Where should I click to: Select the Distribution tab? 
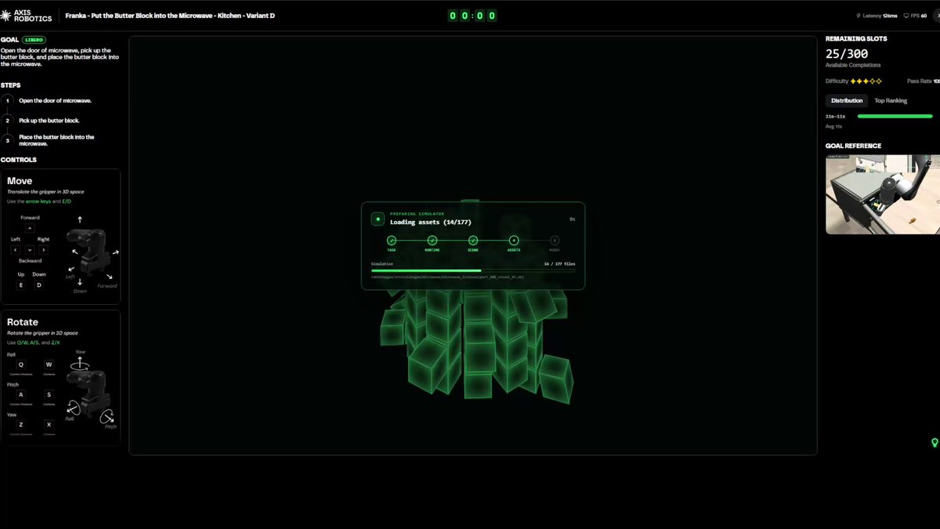point(847,100)
